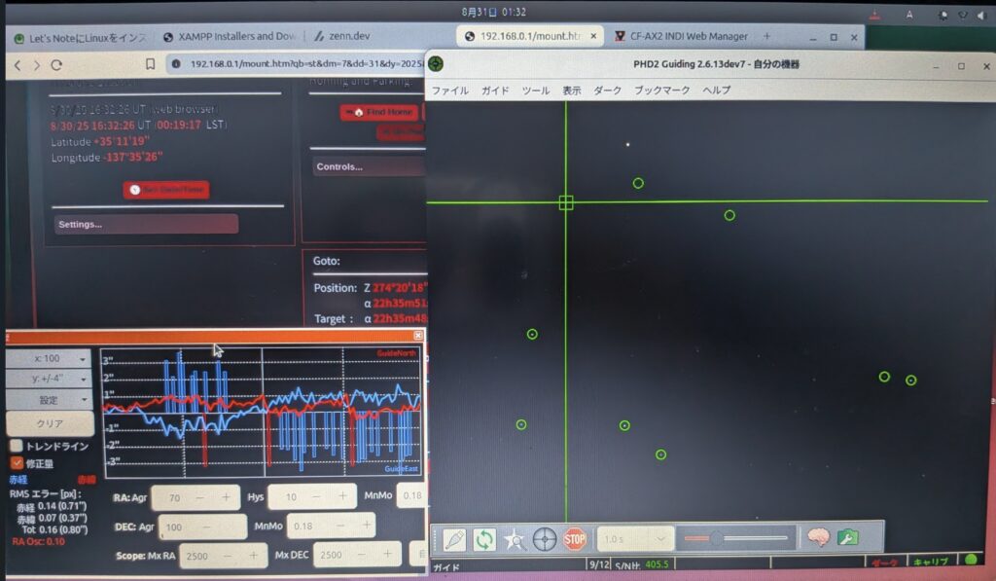Increase RA Agr with plus button

[226, 497]
